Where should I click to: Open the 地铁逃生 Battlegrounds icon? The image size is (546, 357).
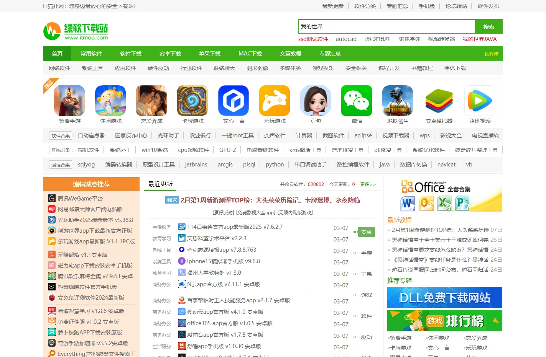[x=398, y=101]
